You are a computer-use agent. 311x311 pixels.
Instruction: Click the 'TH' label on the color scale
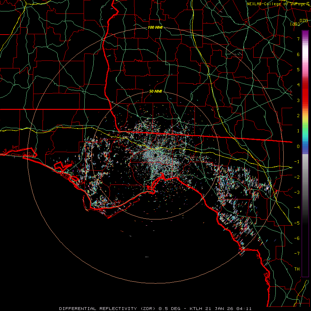(297, 269)
